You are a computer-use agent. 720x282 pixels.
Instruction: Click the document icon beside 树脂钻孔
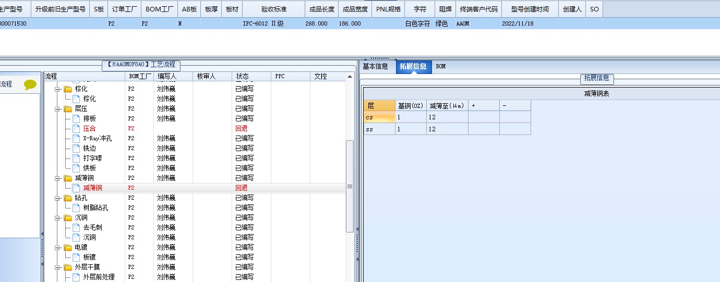(x=76, y=208)
